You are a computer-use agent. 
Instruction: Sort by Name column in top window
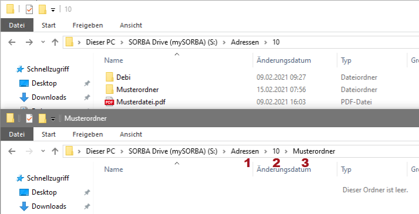click(114, 60)
